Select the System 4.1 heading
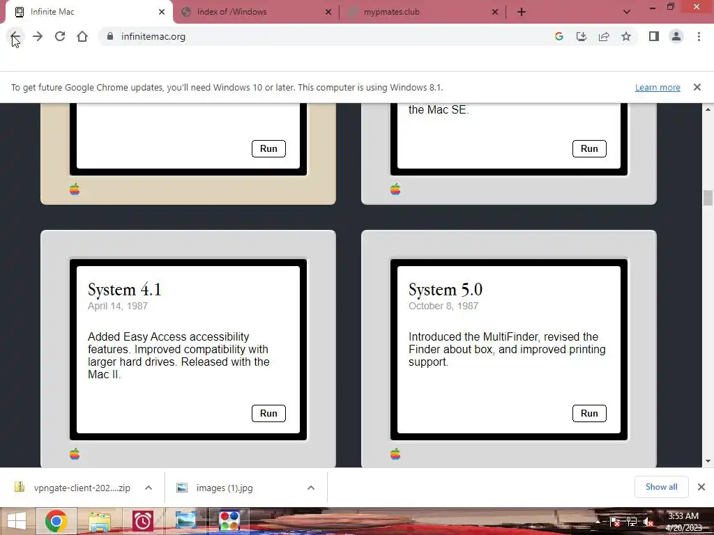 (x=124, y=289)
